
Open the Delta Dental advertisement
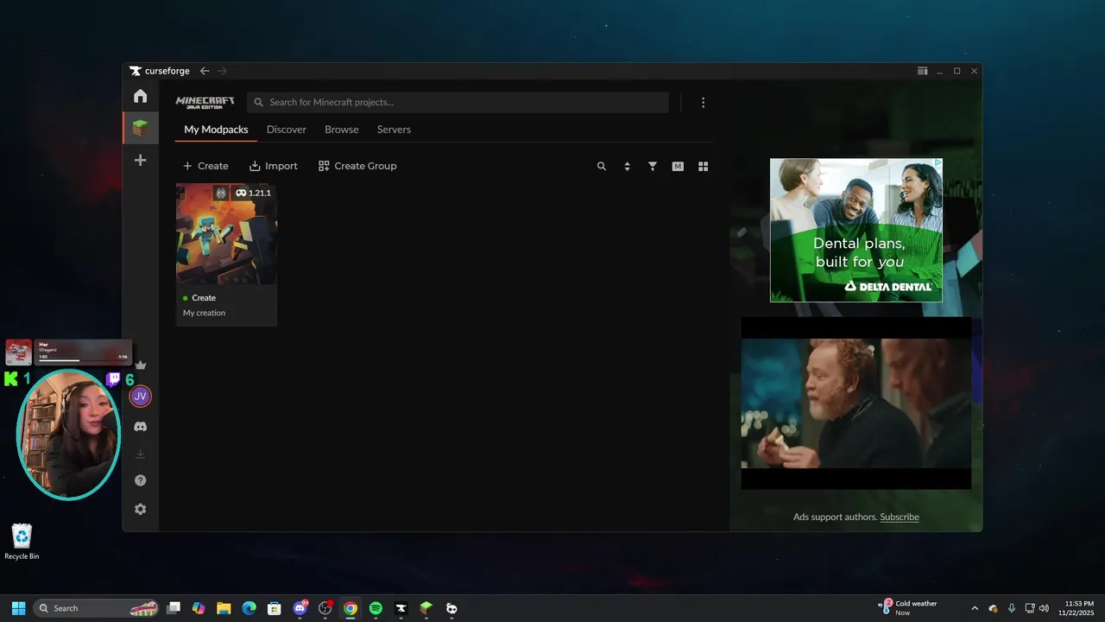point(856,230)
